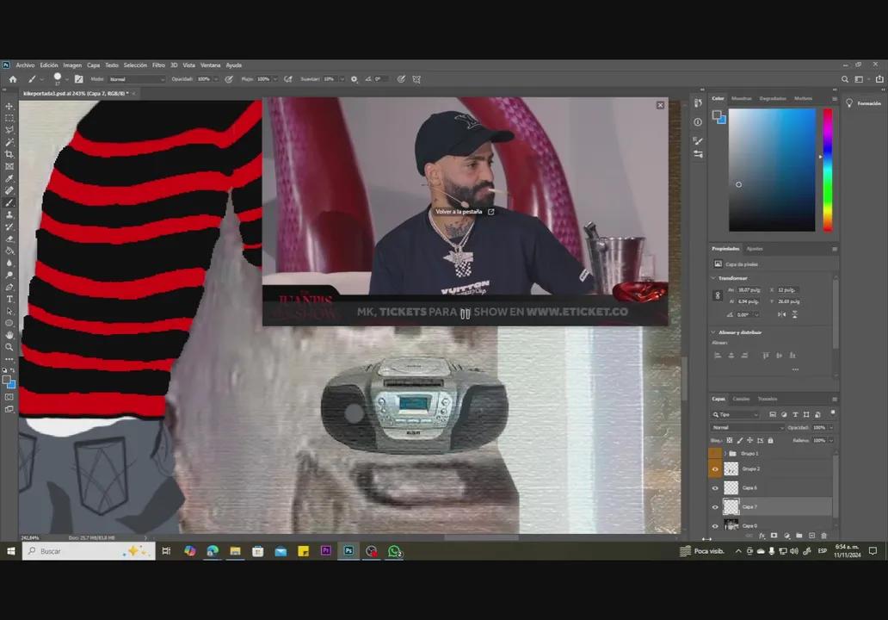Viewport: 888px width, 620px height.
Task: Toggle pressure for opacity icon
Action: click(x=229, y=79)
